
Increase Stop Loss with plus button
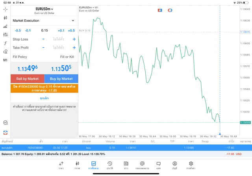[x=74, y=39]
